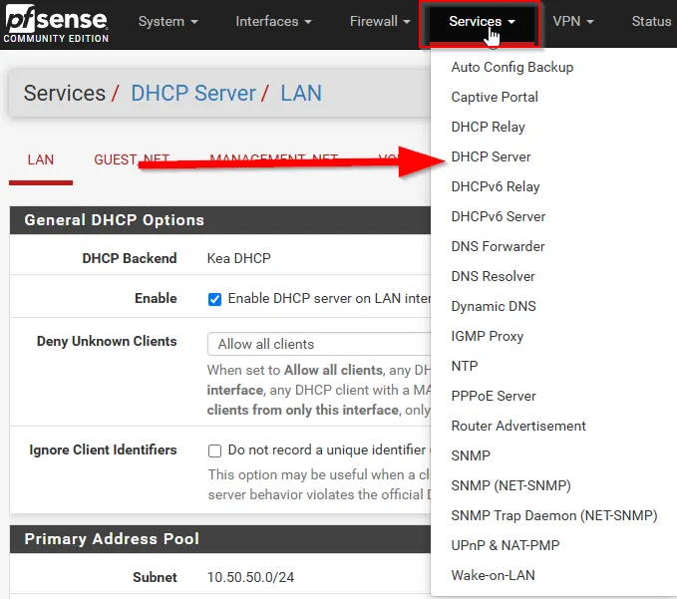Select Dynamic DNS menu item
677x599 pixels.
click(x=494, y=306)
